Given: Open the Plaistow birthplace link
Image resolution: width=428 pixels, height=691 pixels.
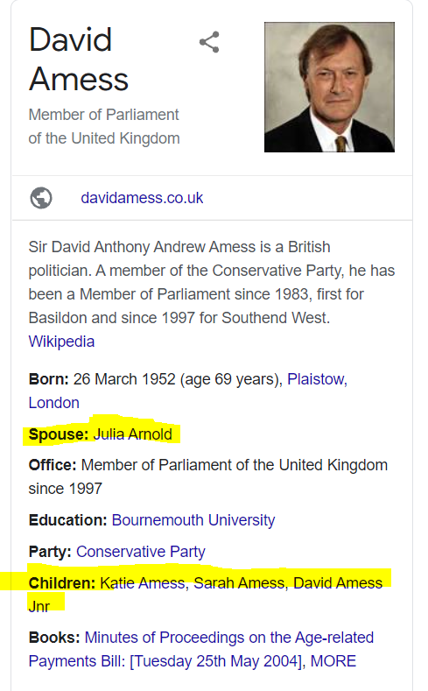Looking at the screenshot, I should click(317, 379).
